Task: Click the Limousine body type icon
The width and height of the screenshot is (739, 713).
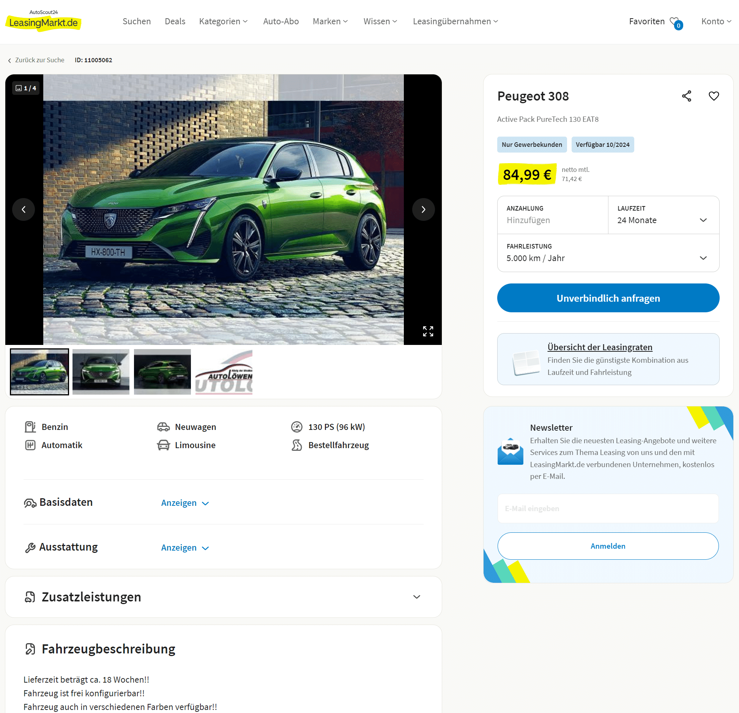Action: click(x=164, y=445)
